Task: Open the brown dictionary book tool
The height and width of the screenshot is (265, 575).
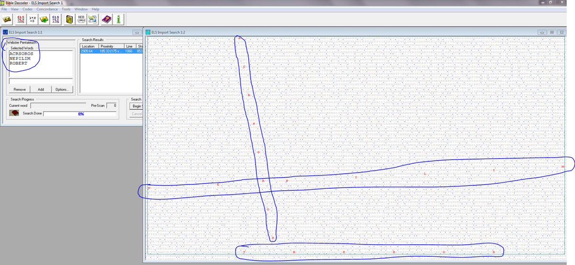Action: click(x=69, y=19)
